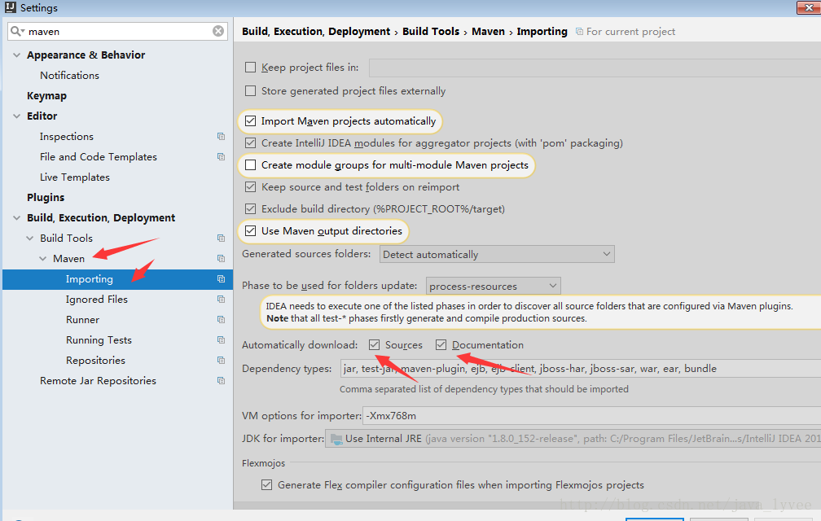Select Running Tests under Maven

(x=99, y=340)
